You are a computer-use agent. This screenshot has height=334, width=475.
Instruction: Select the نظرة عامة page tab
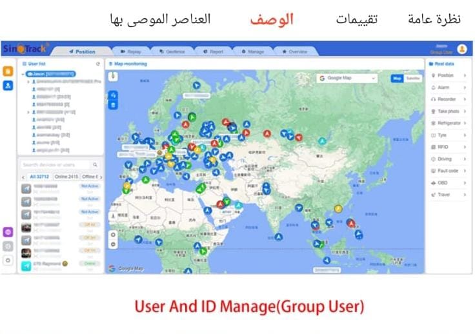[x=434, y=19]
